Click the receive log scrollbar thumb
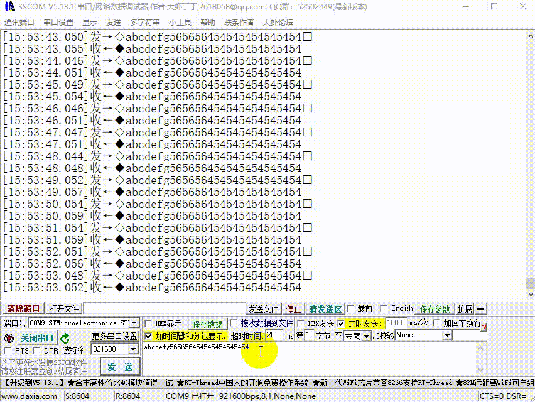This screenshot has width=535, height=402. pyautogui.click(x=531, y=283)
